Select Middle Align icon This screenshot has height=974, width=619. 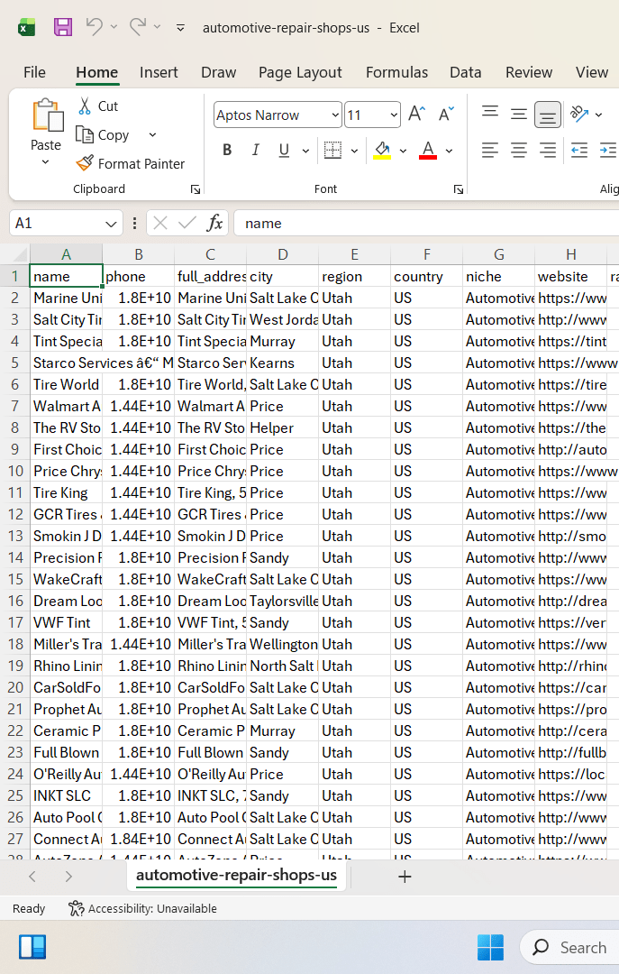point(518,115)
